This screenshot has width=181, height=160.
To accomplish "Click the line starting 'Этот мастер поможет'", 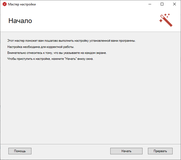I will point(72,41).
